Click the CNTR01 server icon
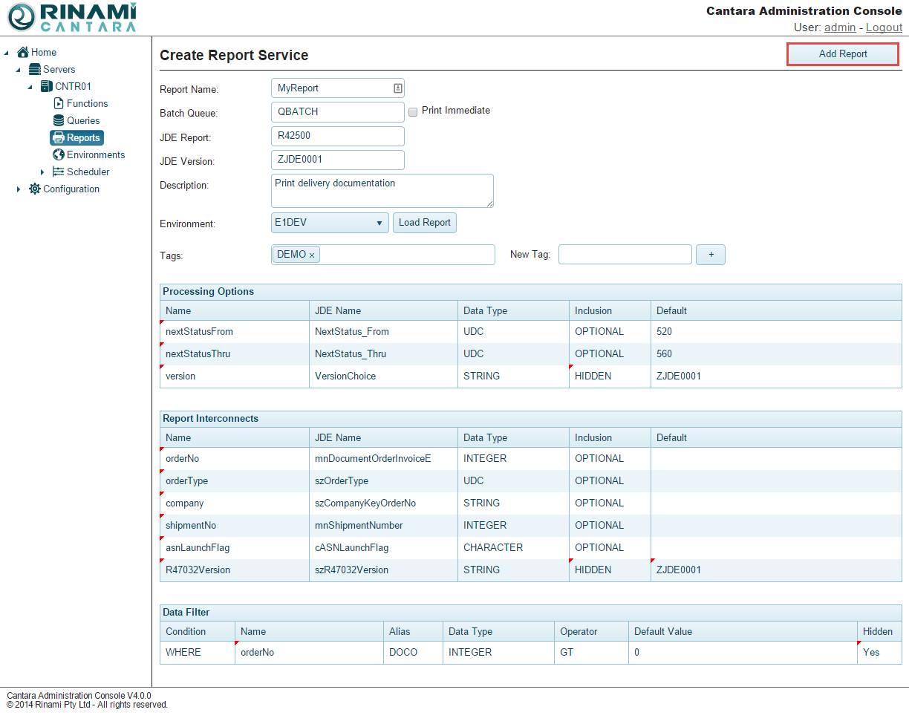The height and width of the screenshot is (724, 909). point(47,86)
